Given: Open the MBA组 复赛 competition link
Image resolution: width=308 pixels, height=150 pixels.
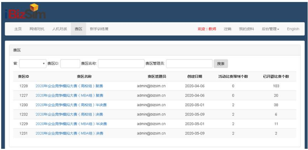Looking at the screenshot, I should click(x=69, y=95).
